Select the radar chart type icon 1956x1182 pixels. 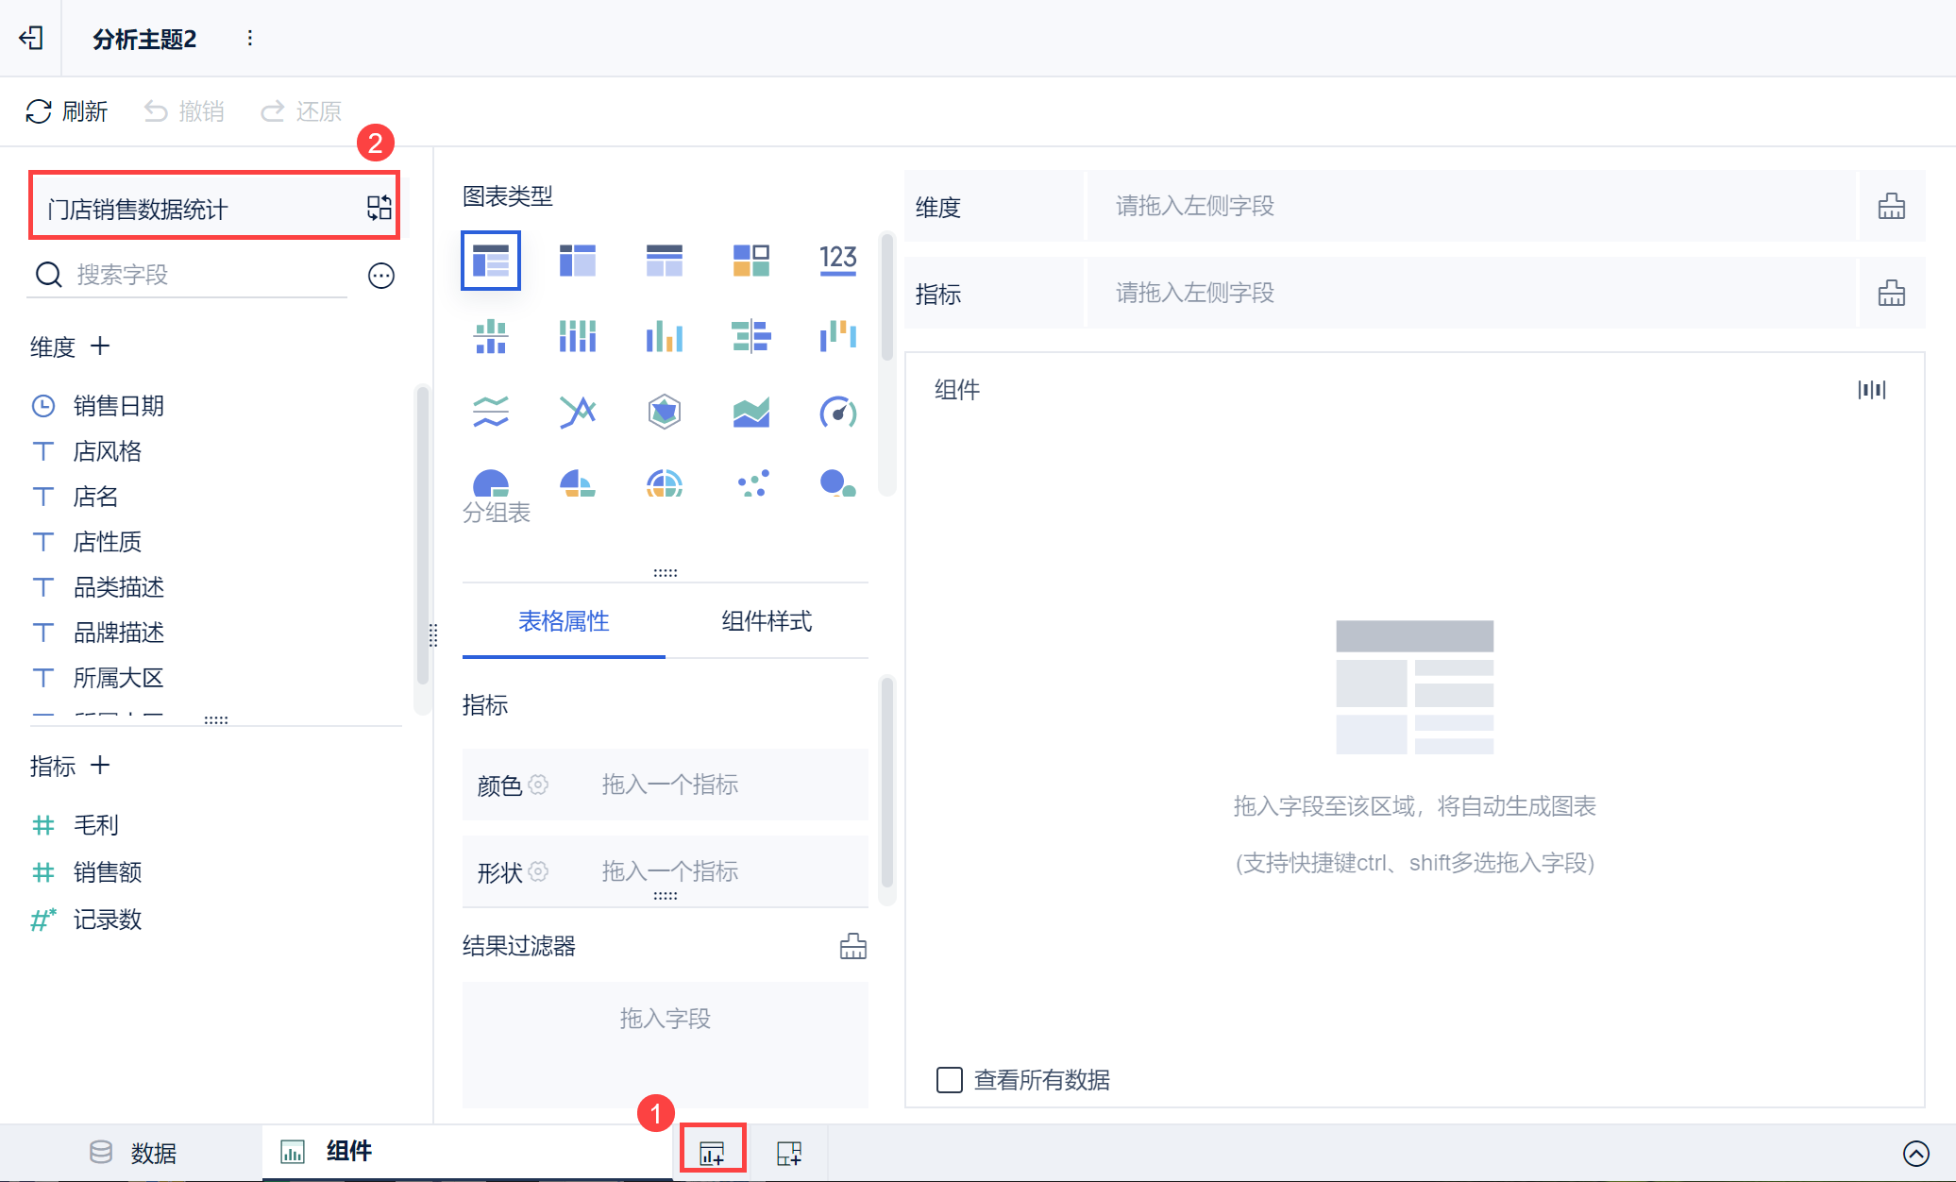pos(665,413)
